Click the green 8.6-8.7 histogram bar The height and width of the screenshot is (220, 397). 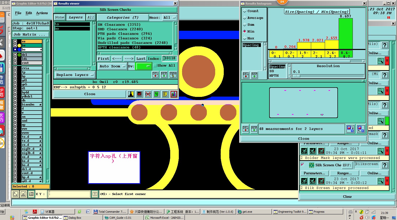coord(345,34)
